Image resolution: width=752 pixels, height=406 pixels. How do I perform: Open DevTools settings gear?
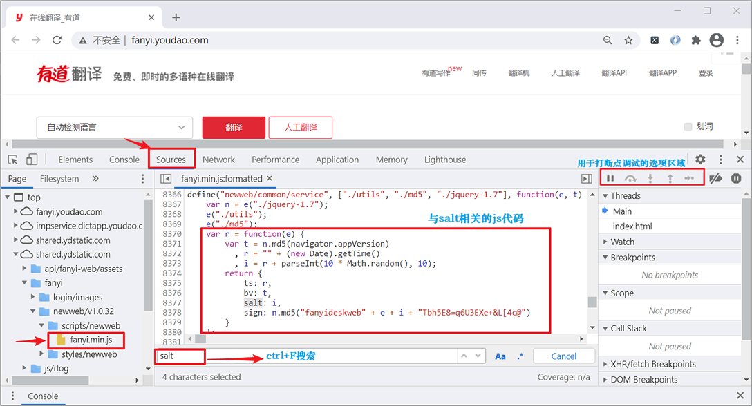coord(701,159)
